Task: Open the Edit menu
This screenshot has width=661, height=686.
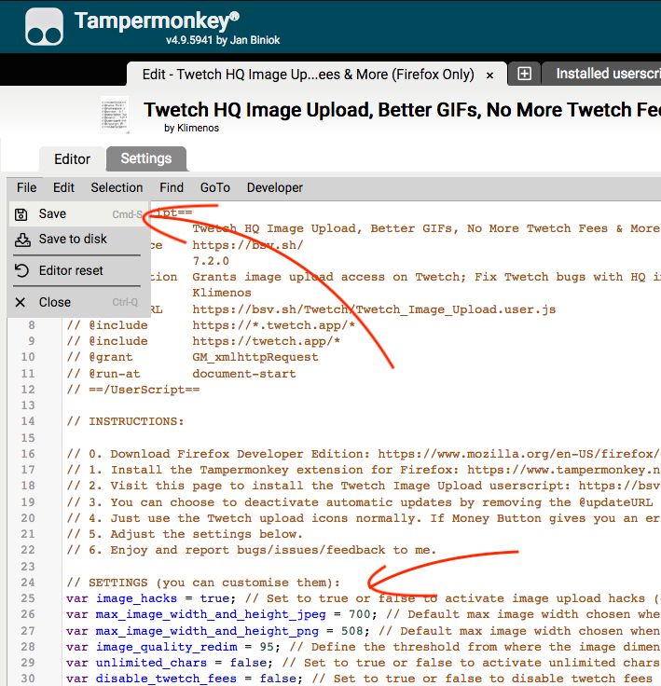Action: pyautogui.click(x=63, y=187)
